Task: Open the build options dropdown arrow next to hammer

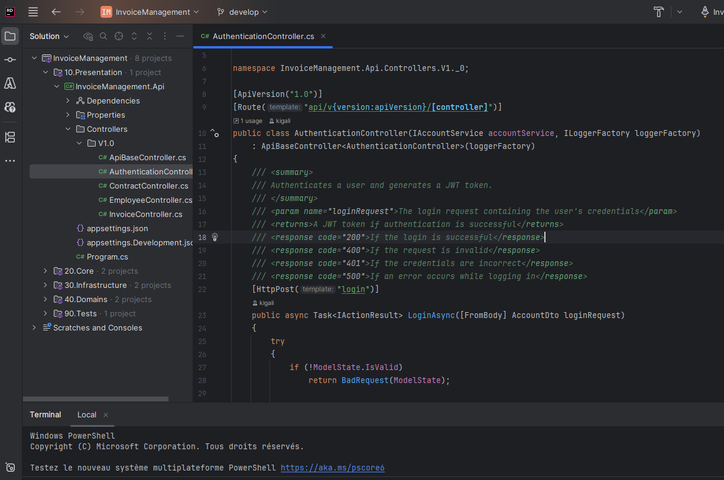Action: [x=680, y=12]
